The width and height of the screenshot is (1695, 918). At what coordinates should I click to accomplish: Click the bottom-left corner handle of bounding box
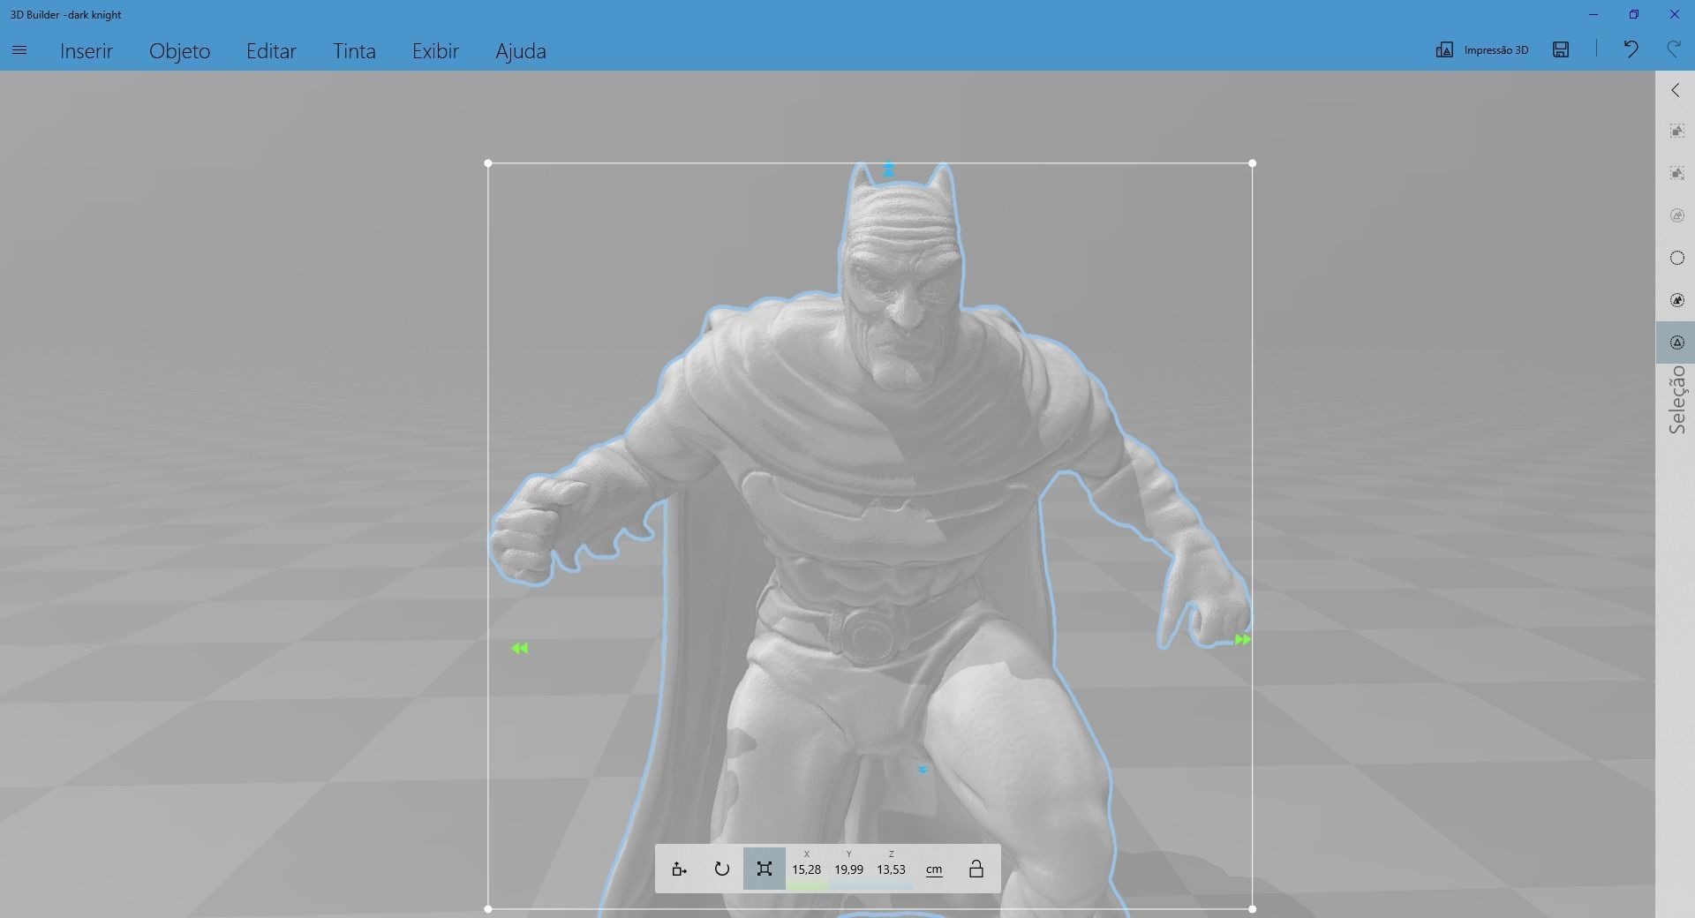pyautogui.click(x=488, y=909)
